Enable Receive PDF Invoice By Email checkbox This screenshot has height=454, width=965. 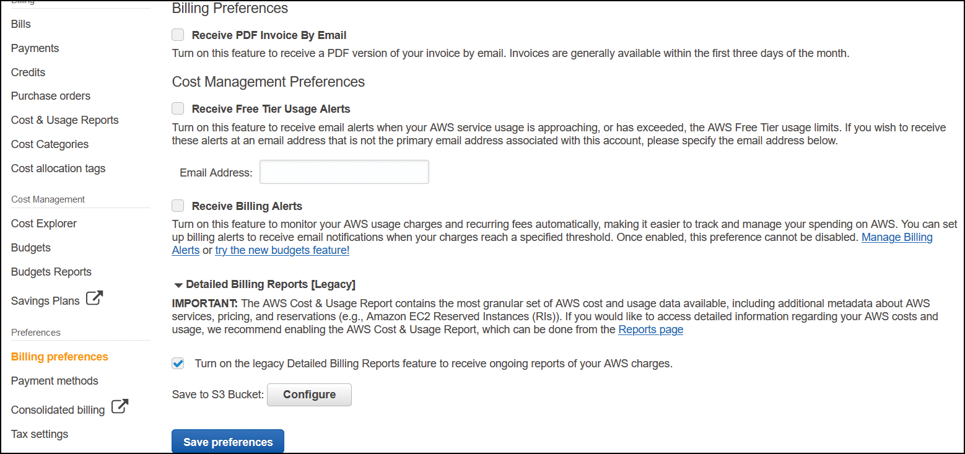[x=178, y=35]
